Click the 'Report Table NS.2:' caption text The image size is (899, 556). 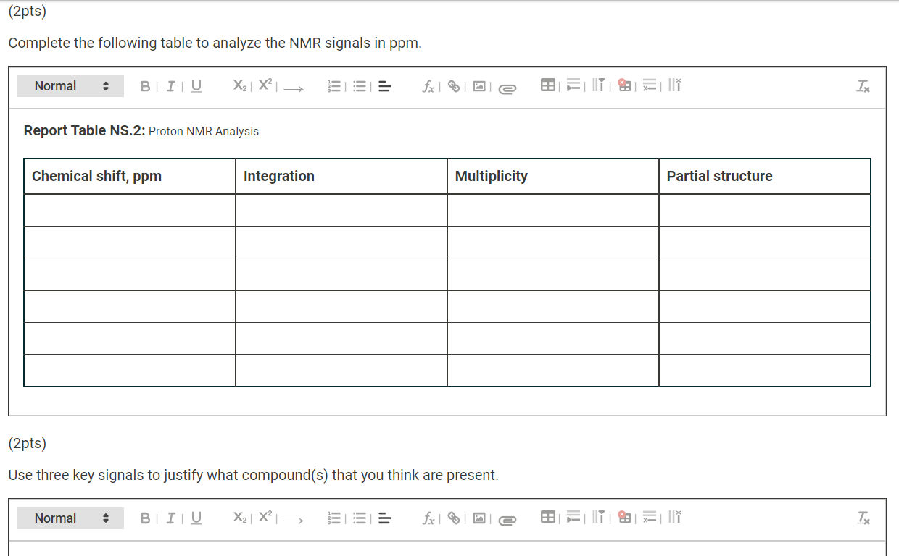(85, 131)
